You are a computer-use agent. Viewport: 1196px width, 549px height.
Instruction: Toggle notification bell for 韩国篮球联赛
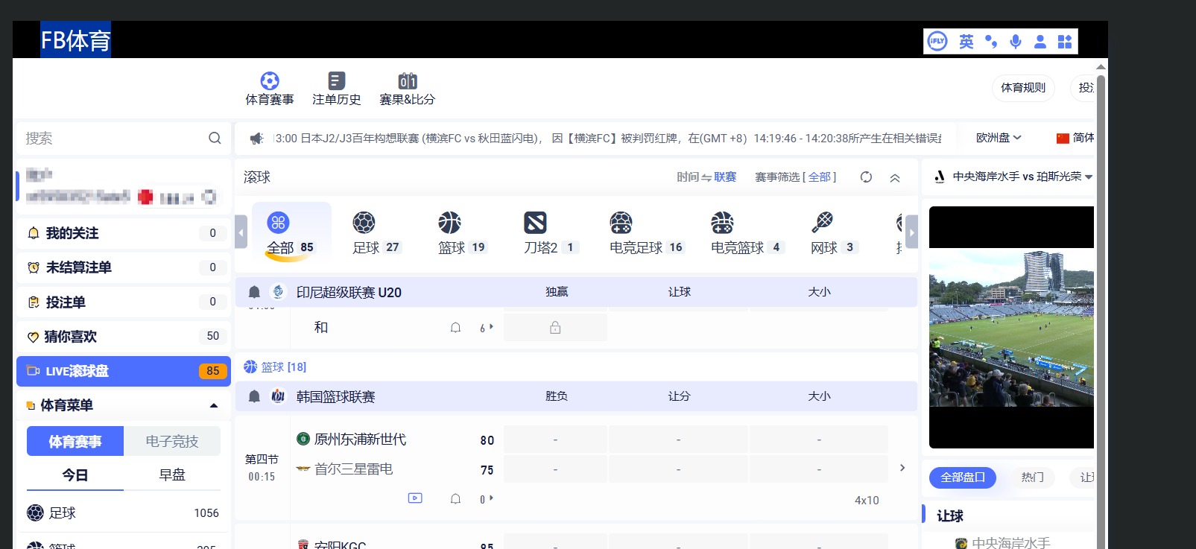click(x=254, y=396)
